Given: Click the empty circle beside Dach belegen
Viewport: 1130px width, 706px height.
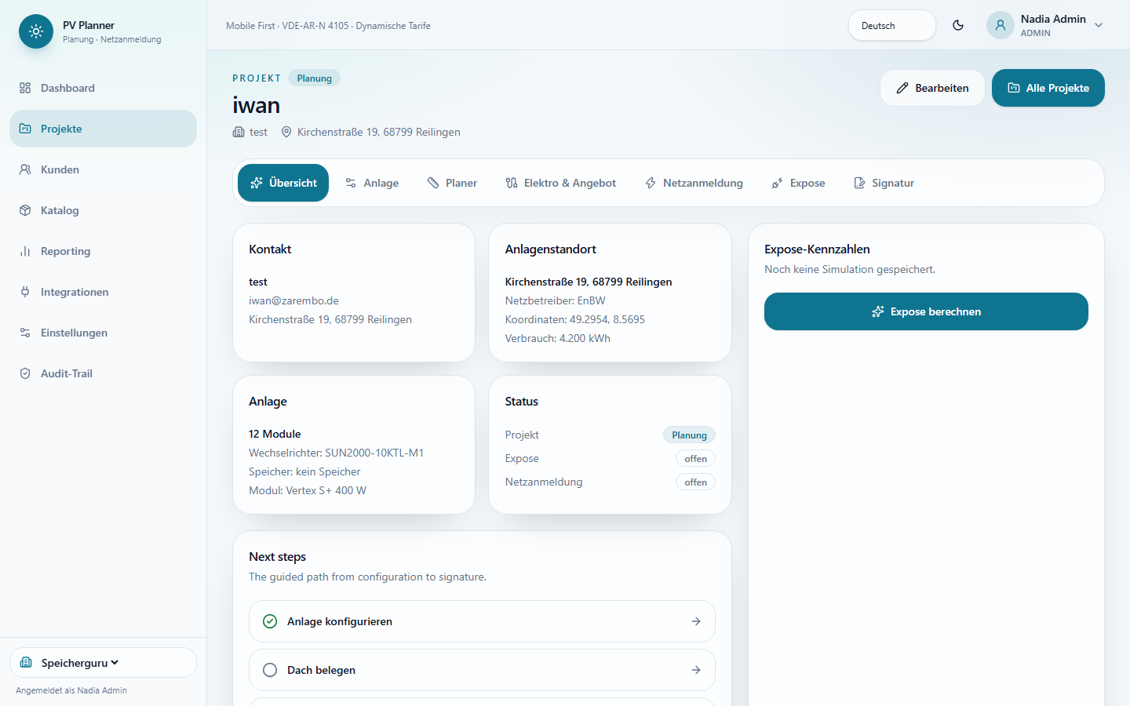Looking at the screenshot, I should point(270,670).
